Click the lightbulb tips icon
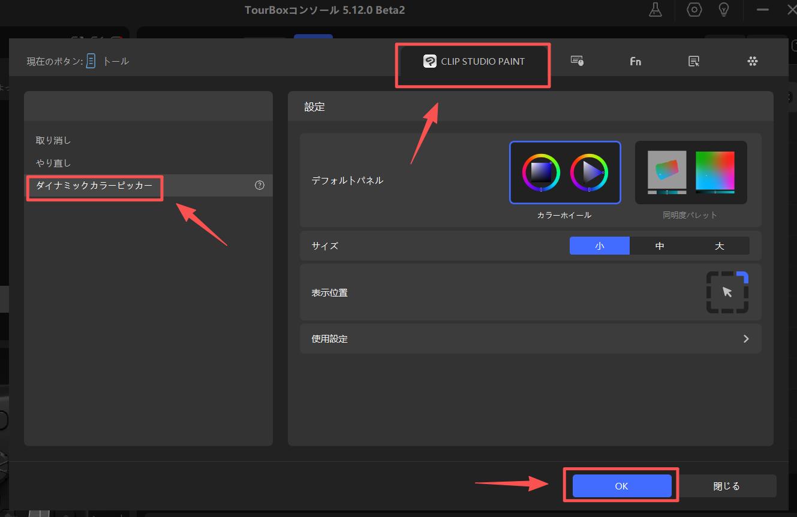This screenshot has height=517, width=797. pyautogui.click(x=724, y=10)
